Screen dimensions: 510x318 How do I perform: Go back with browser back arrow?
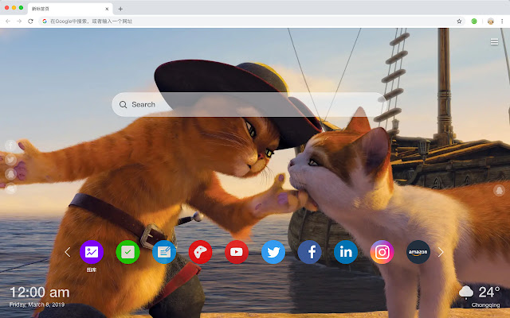coord(8,21)
